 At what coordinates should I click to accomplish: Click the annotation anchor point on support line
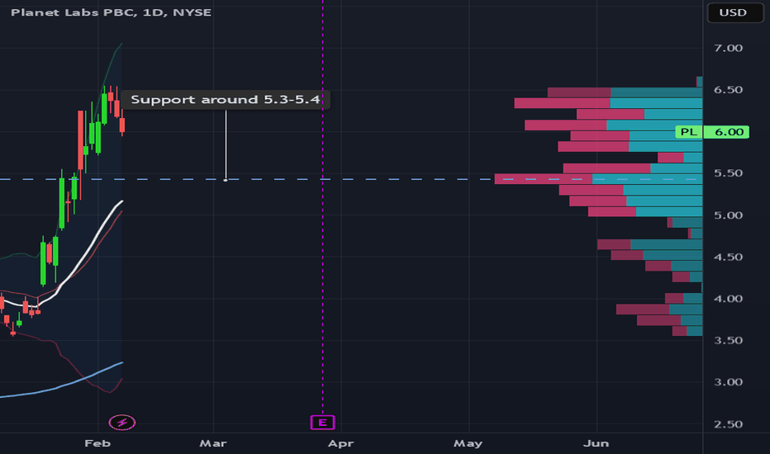226,180
